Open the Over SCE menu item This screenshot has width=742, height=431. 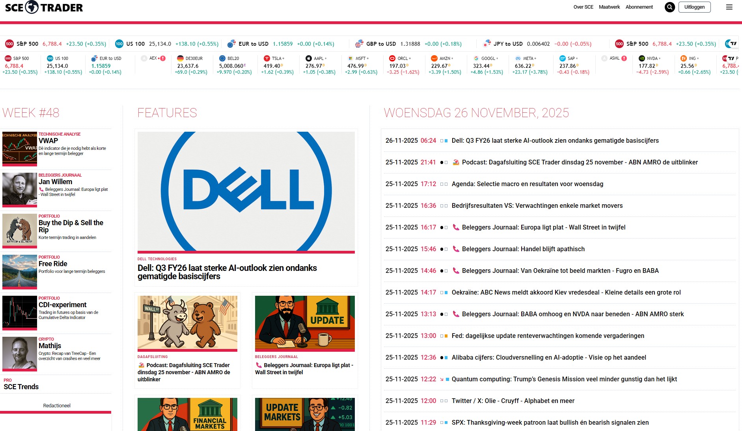tap(583, 7)
